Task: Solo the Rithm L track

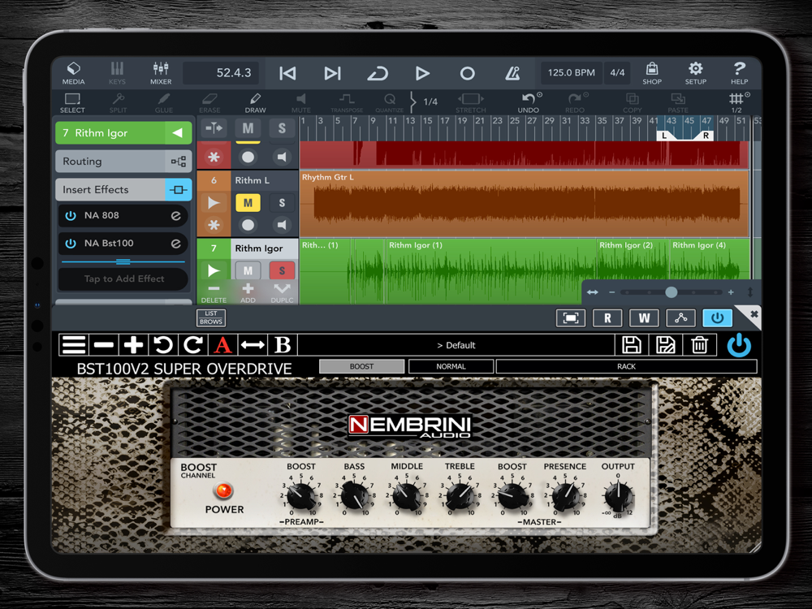Action: (282, 203)
